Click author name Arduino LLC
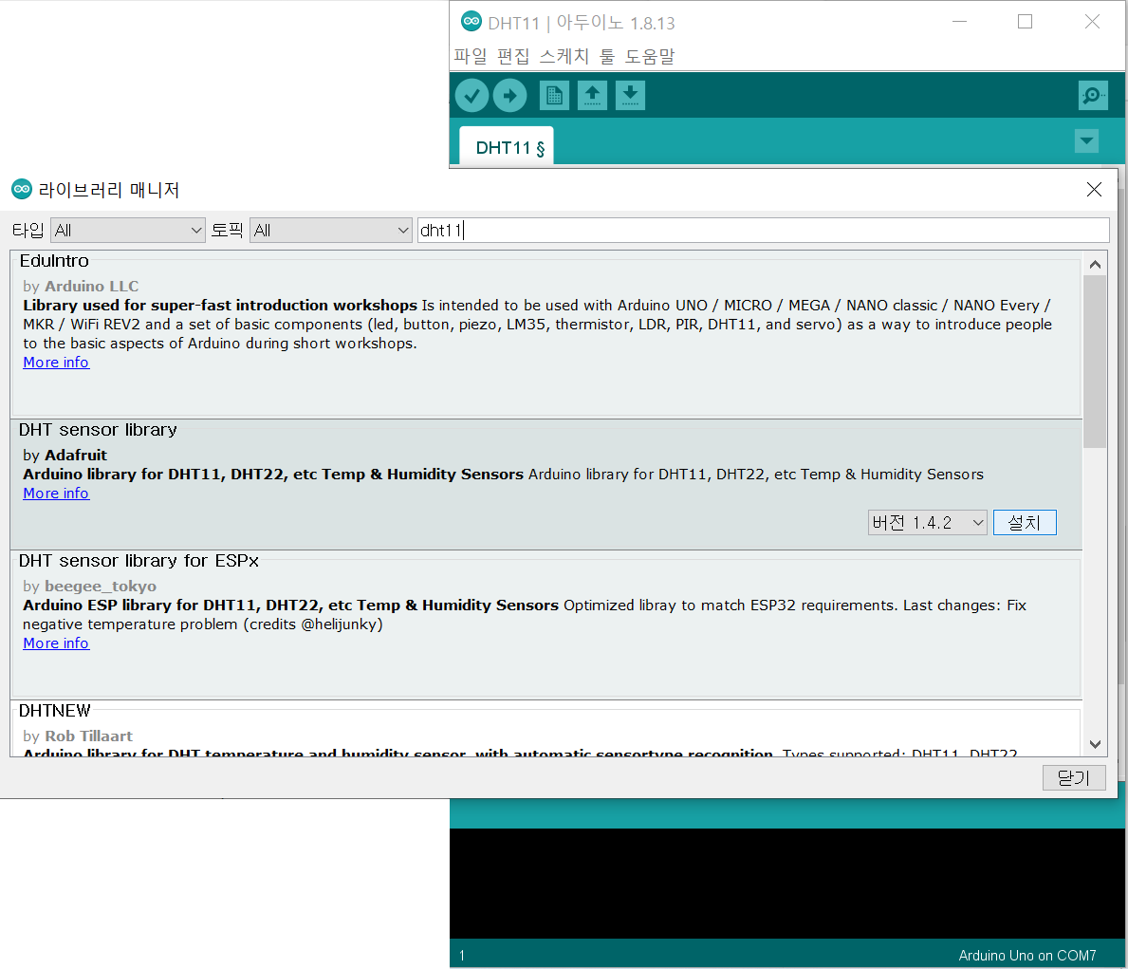Screen dimensions: 1128x969 pos(91,286)
